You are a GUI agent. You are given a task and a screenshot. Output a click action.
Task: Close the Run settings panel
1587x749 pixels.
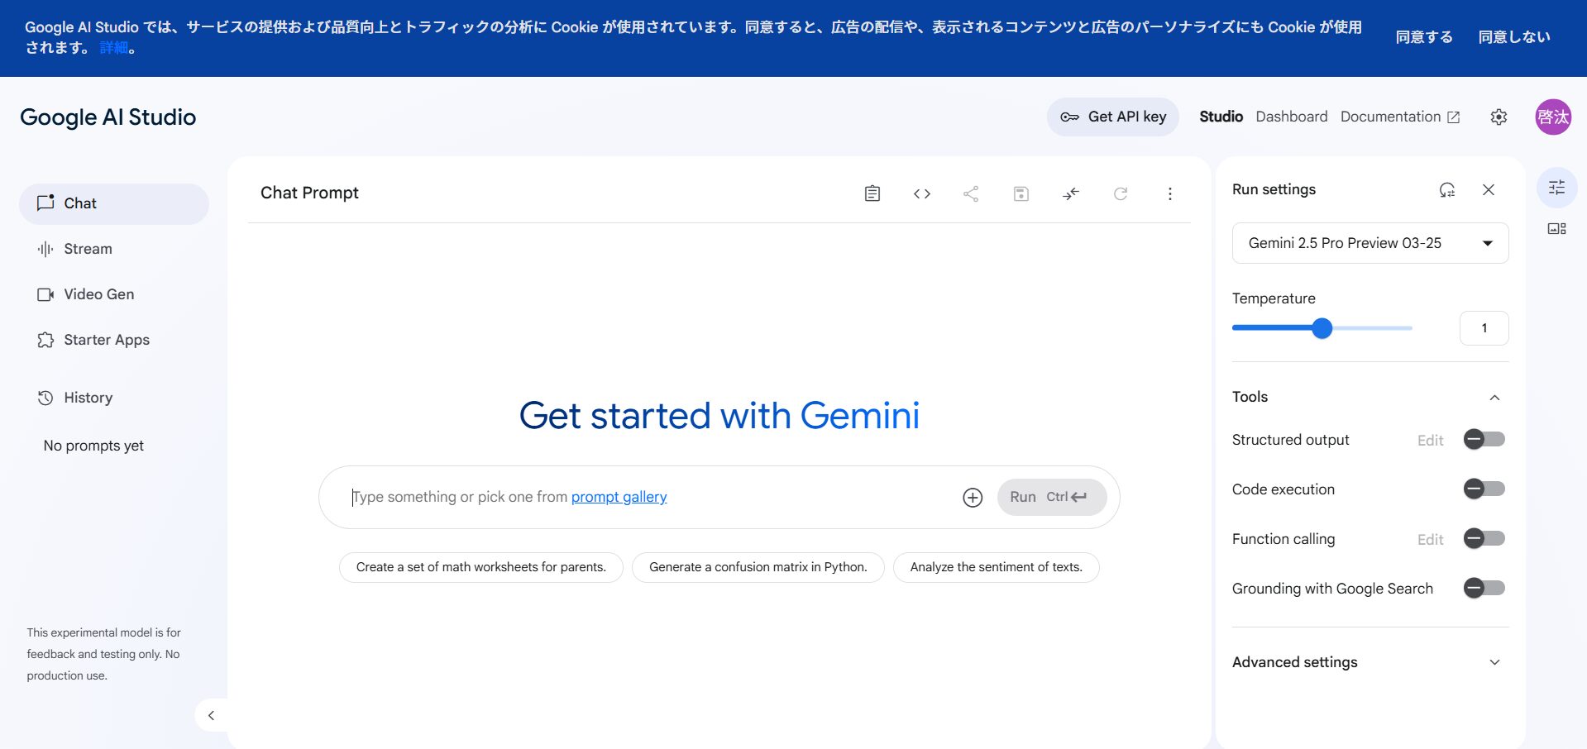1488,190
